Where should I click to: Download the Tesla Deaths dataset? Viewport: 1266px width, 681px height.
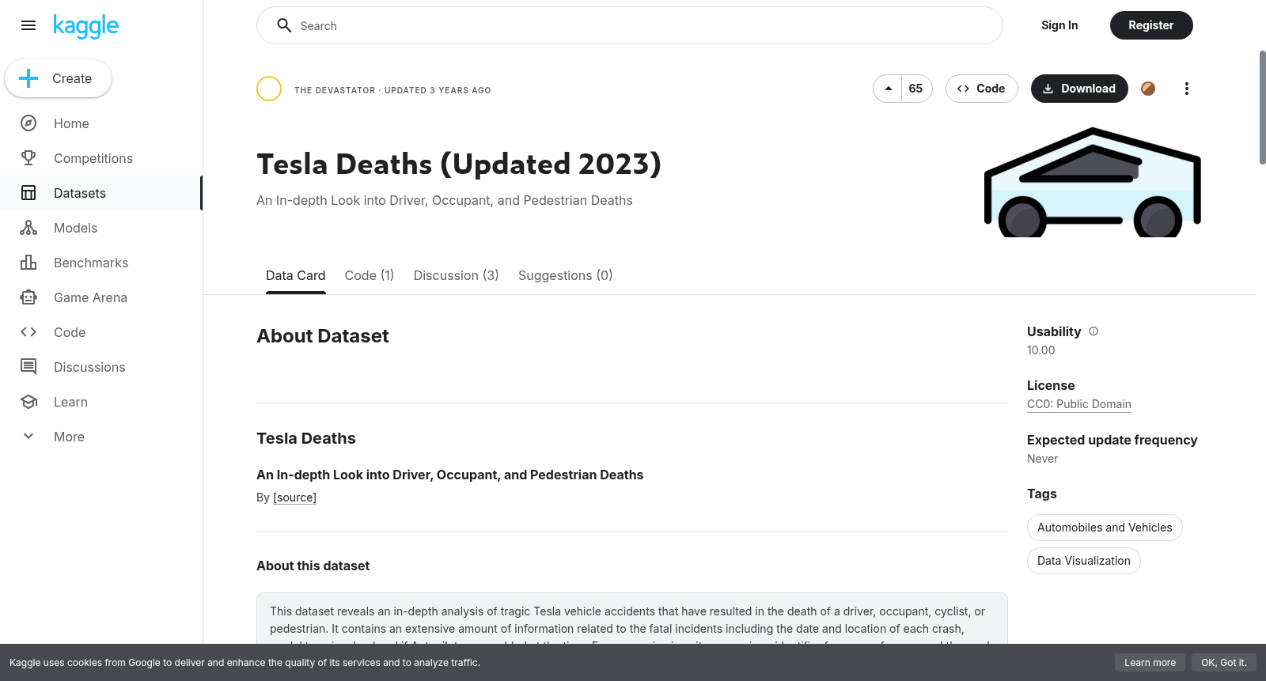(x=1079, y=89)
